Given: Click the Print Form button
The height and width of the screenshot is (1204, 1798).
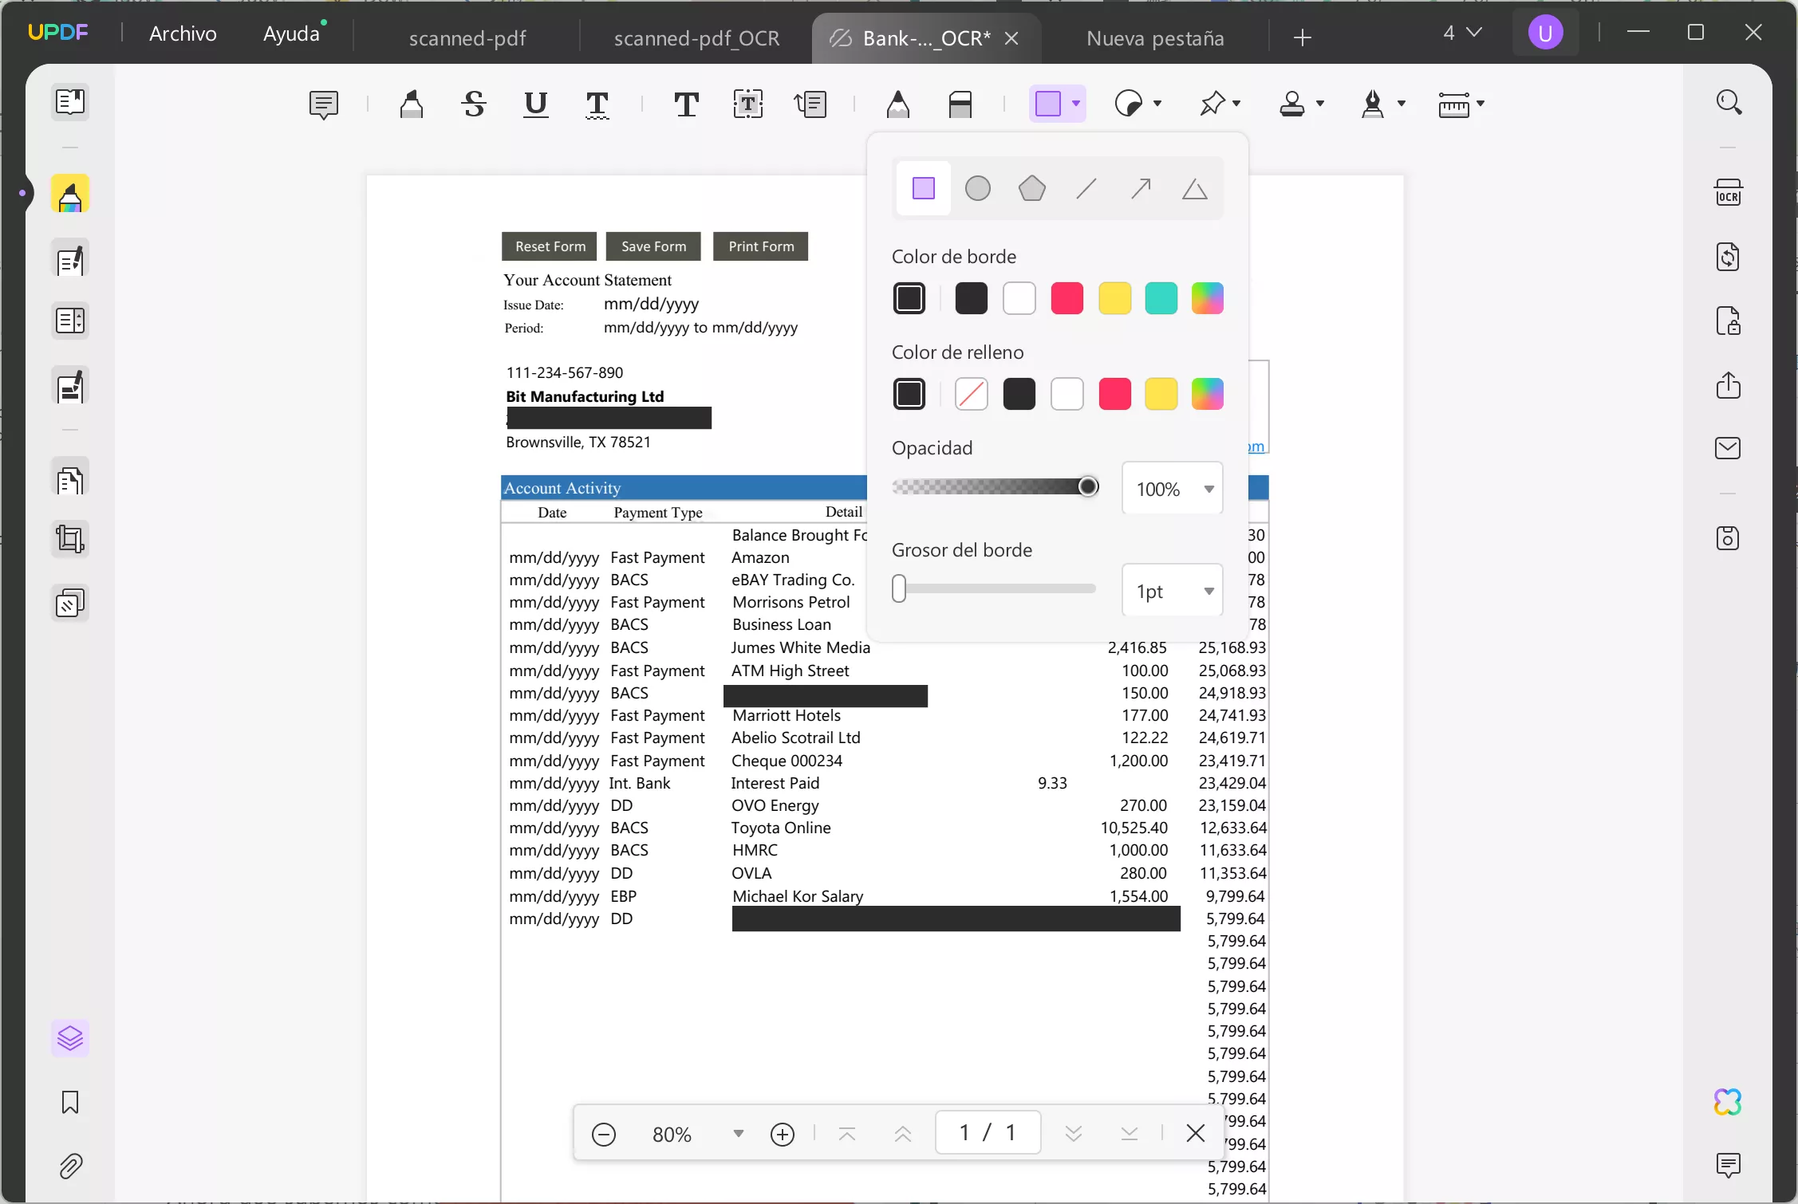Looking at the screenshot, I should [761, 246].
